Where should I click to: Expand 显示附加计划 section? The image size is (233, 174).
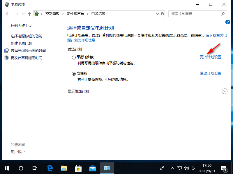224,91
